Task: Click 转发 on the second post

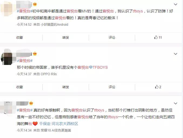Action: [x=66, y=87]
